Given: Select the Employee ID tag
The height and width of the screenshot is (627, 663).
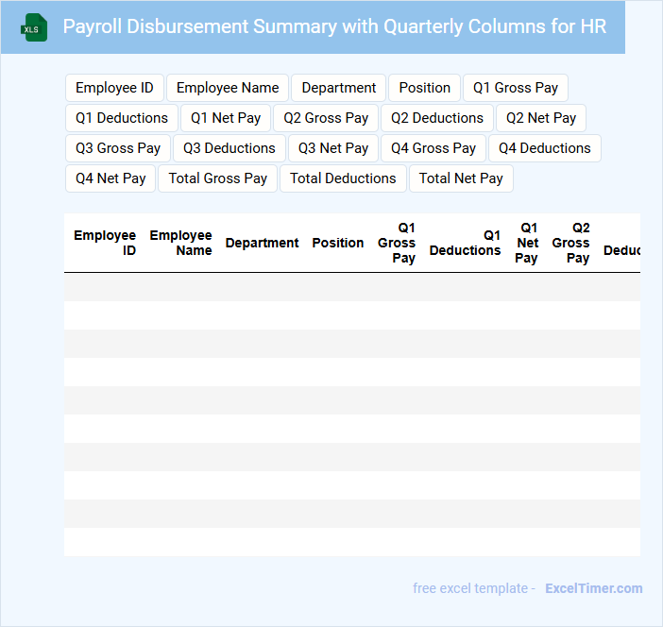Looking at the screenshot, I should [114, 88].
